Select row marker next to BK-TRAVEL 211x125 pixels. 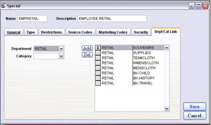98,83
